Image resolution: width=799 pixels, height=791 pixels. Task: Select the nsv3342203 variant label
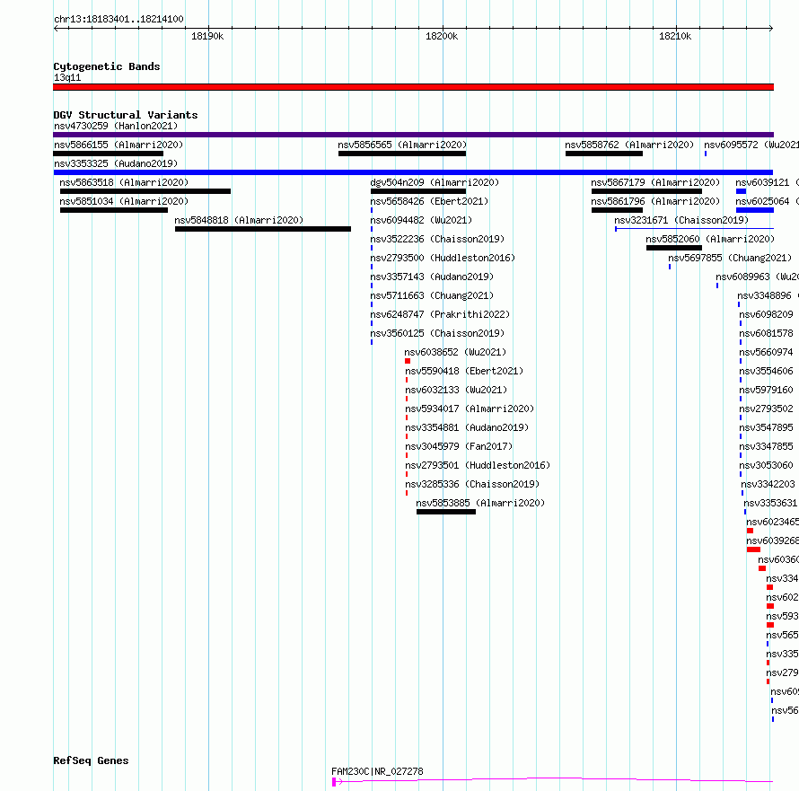tap(768, 484)
